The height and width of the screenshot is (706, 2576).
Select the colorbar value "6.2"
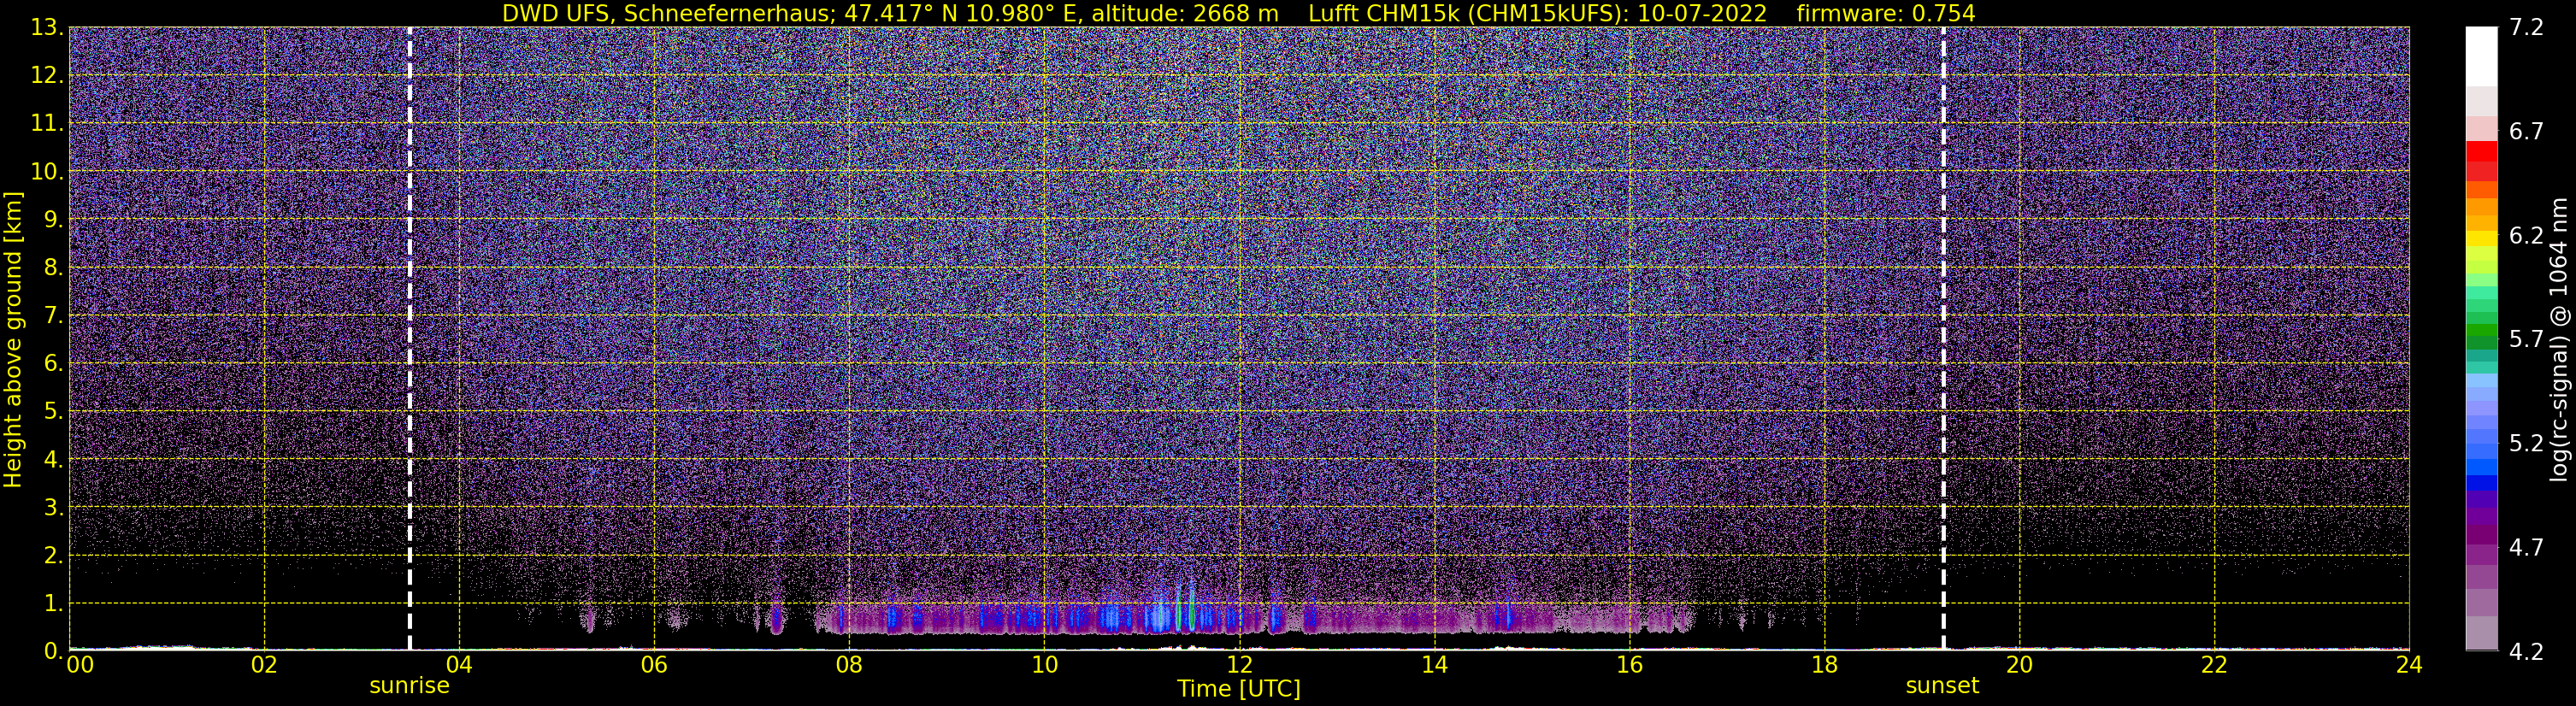coord(2526,236)
